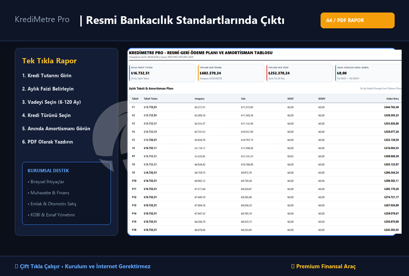Click Kalan Borç value ₺322.138,50
Image resolution: width=409 pixels, height=276 pixels.
coord(391,140)
